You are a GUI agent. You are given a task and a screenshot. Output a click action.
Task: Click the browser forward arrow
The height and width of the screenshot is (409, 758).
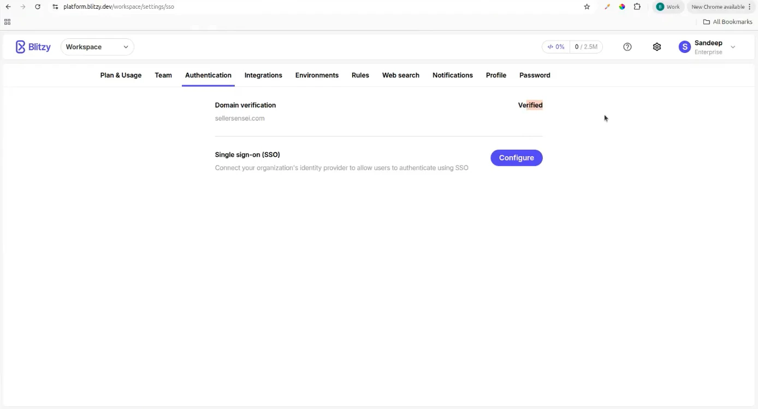pyautogui.click(x=23, y=7)
